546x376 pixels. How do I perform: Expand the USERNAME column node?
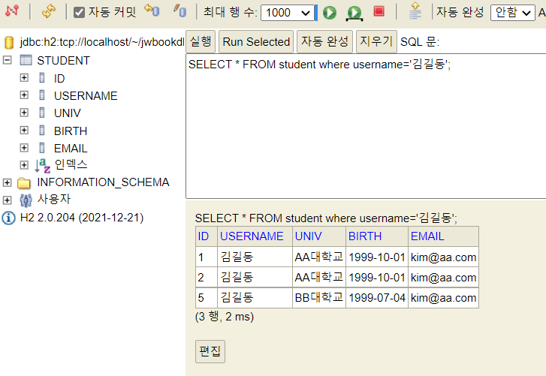(24, 95)
